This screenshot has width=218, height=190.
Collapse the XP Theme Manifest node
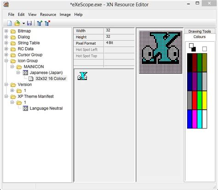pos(6,96)
